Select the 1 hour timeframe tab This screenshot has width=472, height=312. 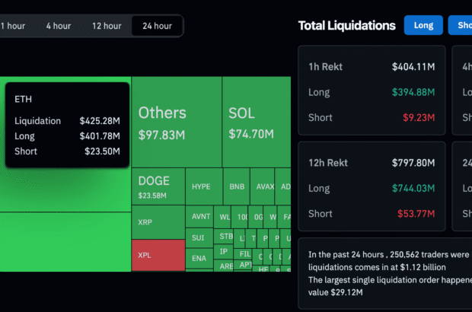click(12, 26)
